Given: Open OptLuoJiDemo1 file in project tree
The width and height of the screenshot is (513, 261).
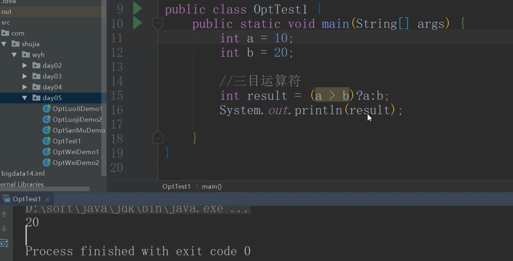Looking at the screenshot, I should pos(77,109).
